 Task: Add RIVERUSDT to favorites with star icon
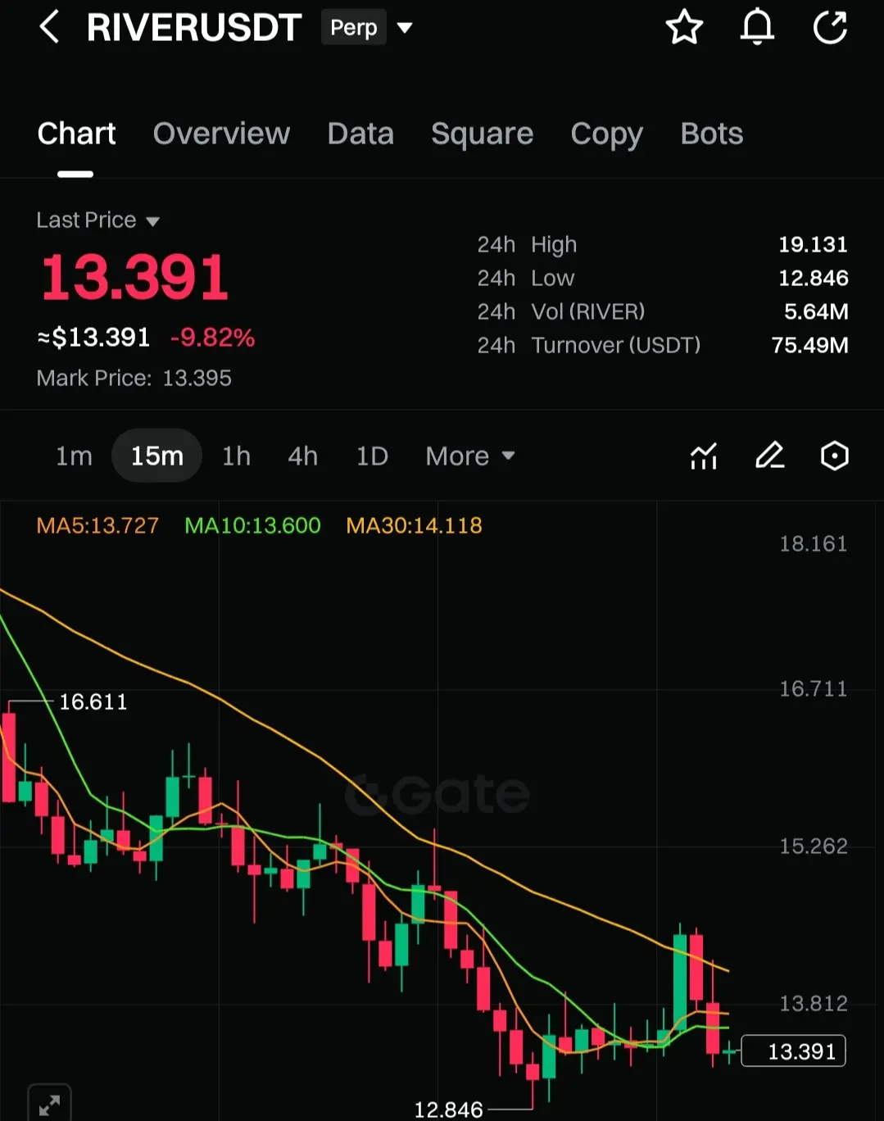(x=684, y=27)
